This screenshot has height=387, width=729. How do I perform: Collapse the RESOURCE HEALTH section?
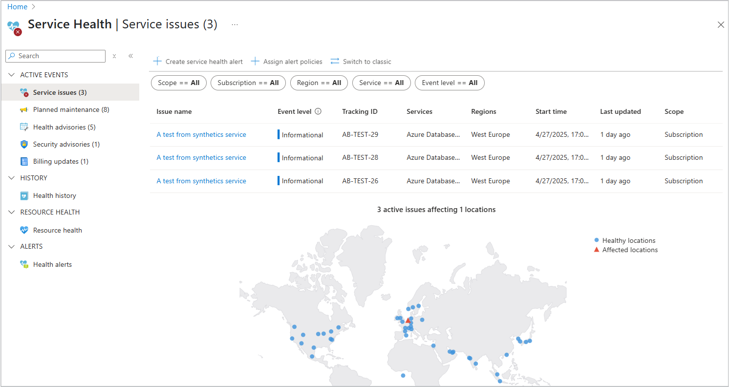click(12, 212)
